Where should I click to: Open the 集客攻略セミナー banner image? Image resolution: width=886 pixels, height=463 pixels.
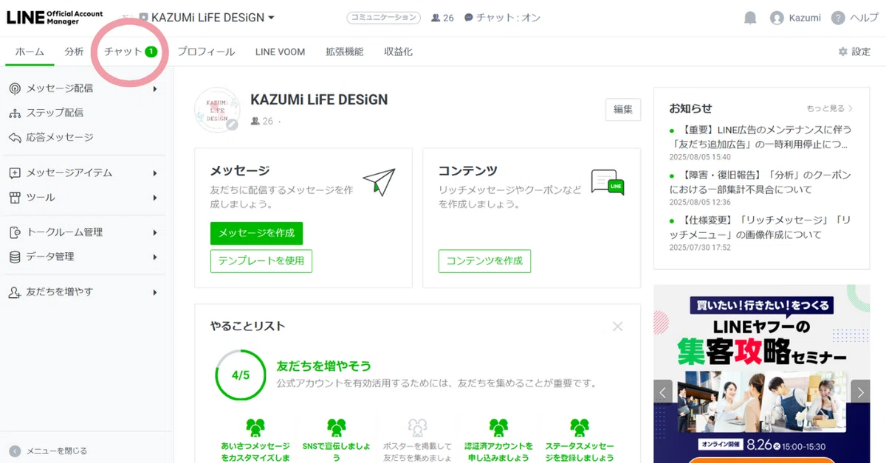tap(762, 374)
